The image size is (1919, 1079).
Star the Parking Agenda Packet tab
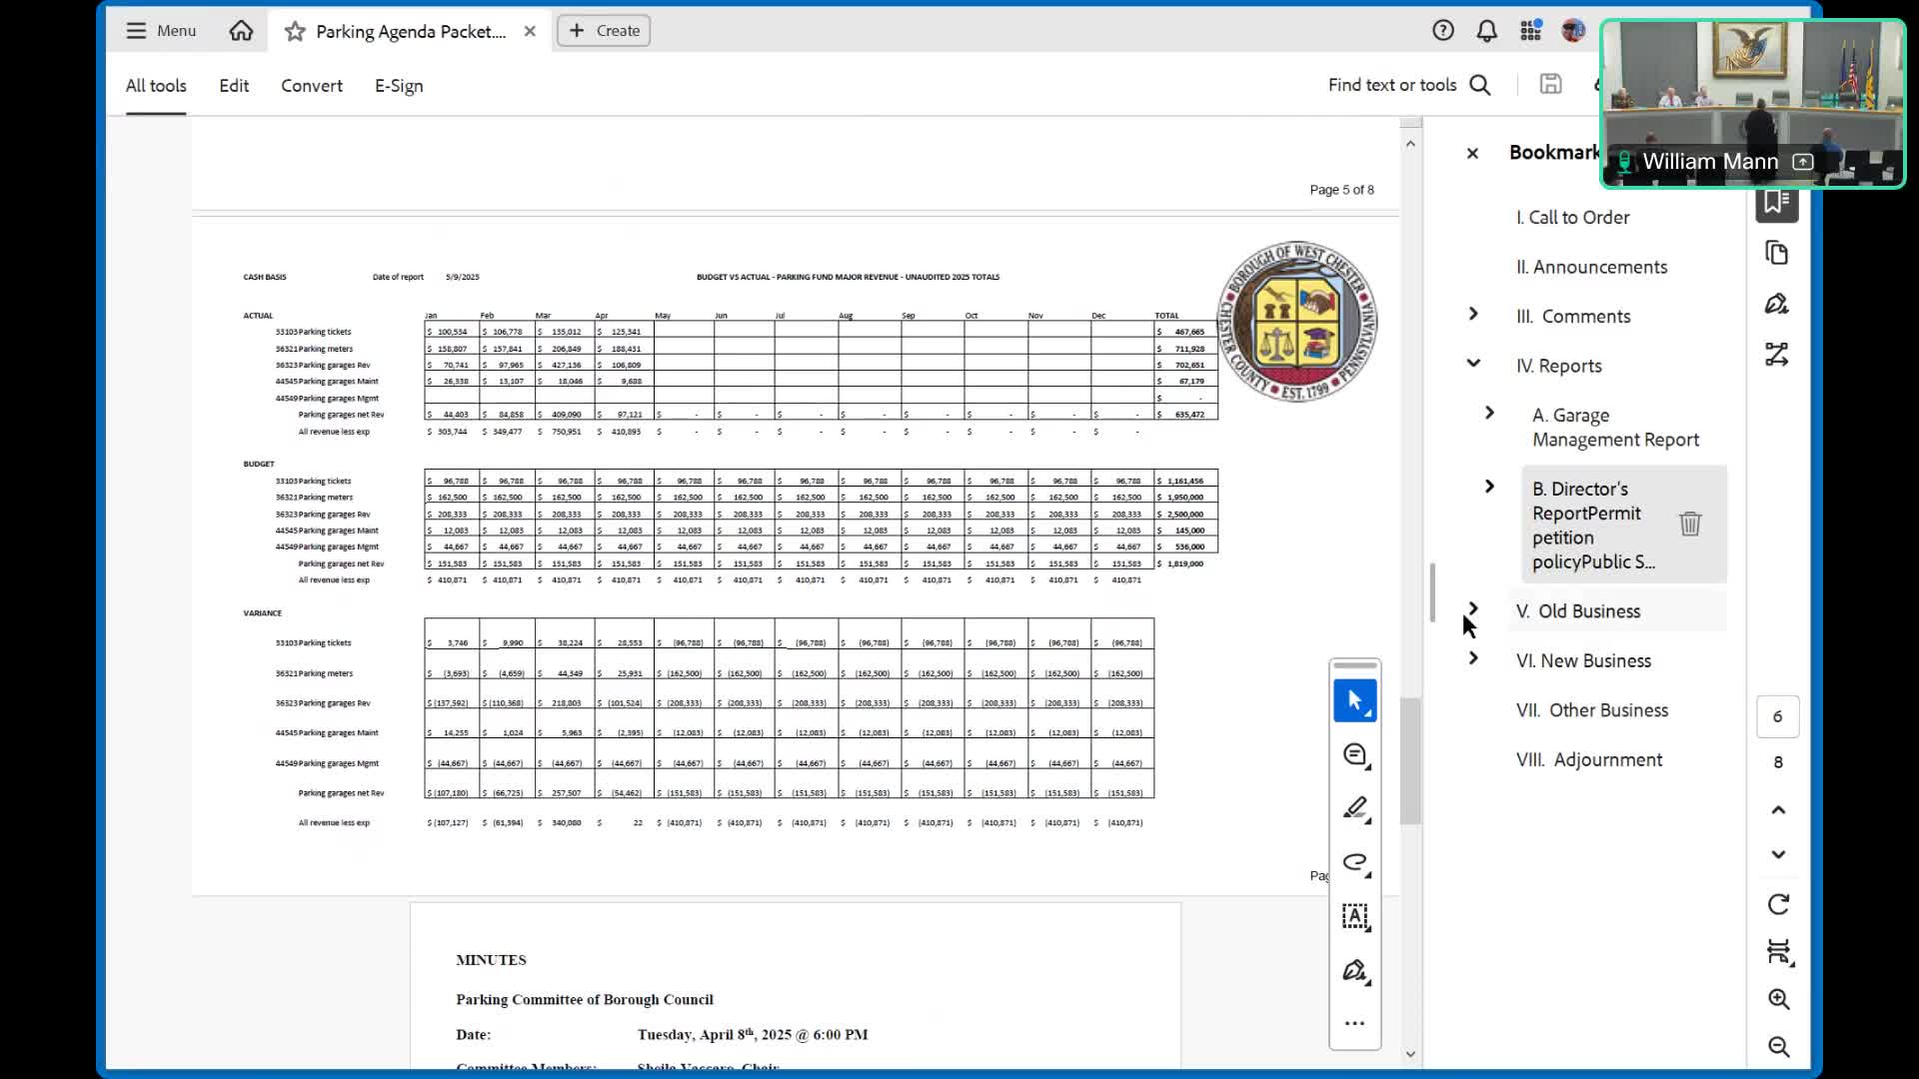(295, 32)
